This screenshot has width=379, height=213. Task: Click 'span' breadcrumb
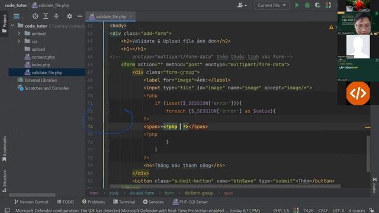(228, 193)
